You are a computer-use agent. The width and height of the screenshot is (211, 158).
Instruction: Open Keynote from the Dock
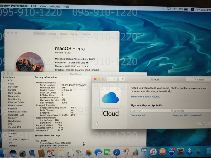point(144,152)
